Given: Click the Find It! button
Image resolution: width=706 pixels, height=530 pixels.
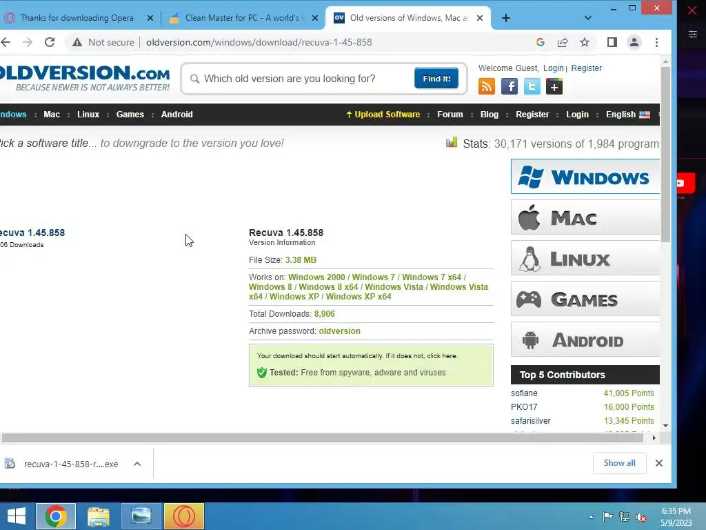Looking at the screenshot, I should [436, 79].
